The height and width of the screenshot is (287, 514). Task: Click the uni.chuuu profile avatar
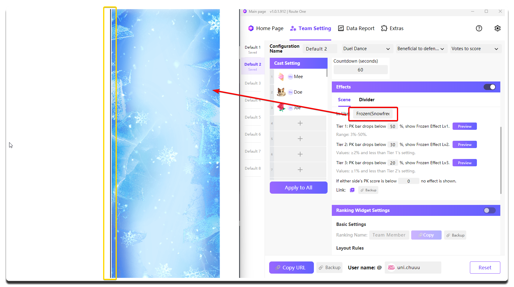point(391,268)
